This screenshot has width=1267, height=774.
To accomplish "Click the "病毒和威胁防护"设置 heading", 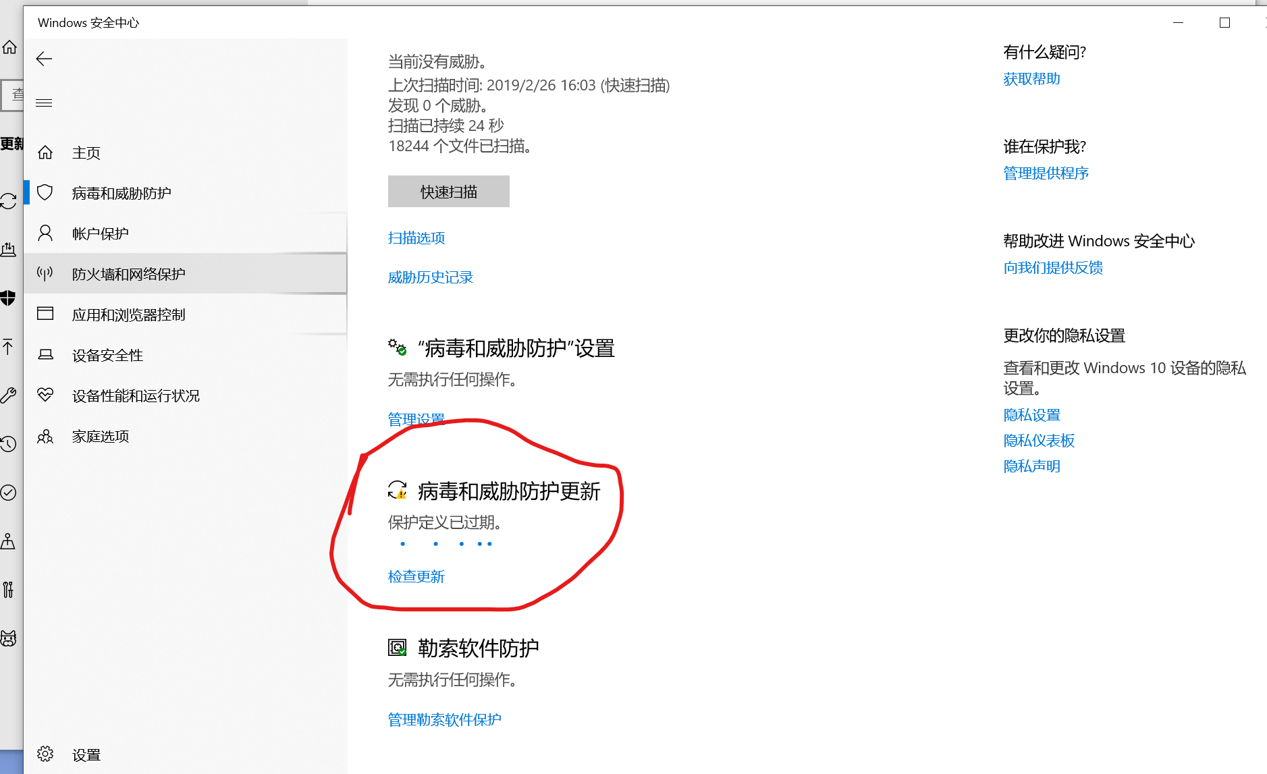I will (x=516, y=348).
